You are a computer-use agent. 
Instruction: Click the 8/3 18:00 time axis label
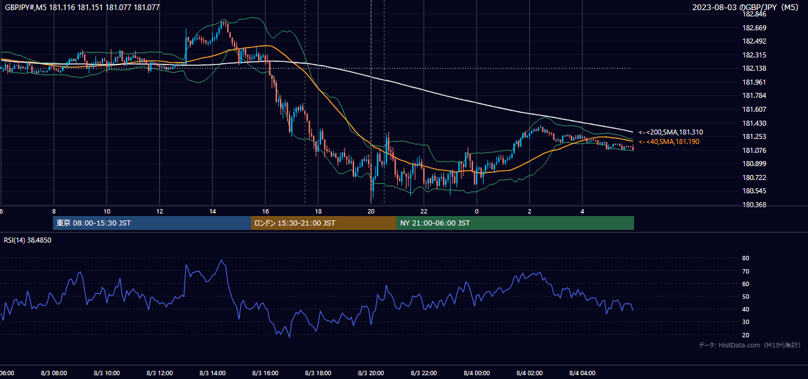tap(318, 373)
